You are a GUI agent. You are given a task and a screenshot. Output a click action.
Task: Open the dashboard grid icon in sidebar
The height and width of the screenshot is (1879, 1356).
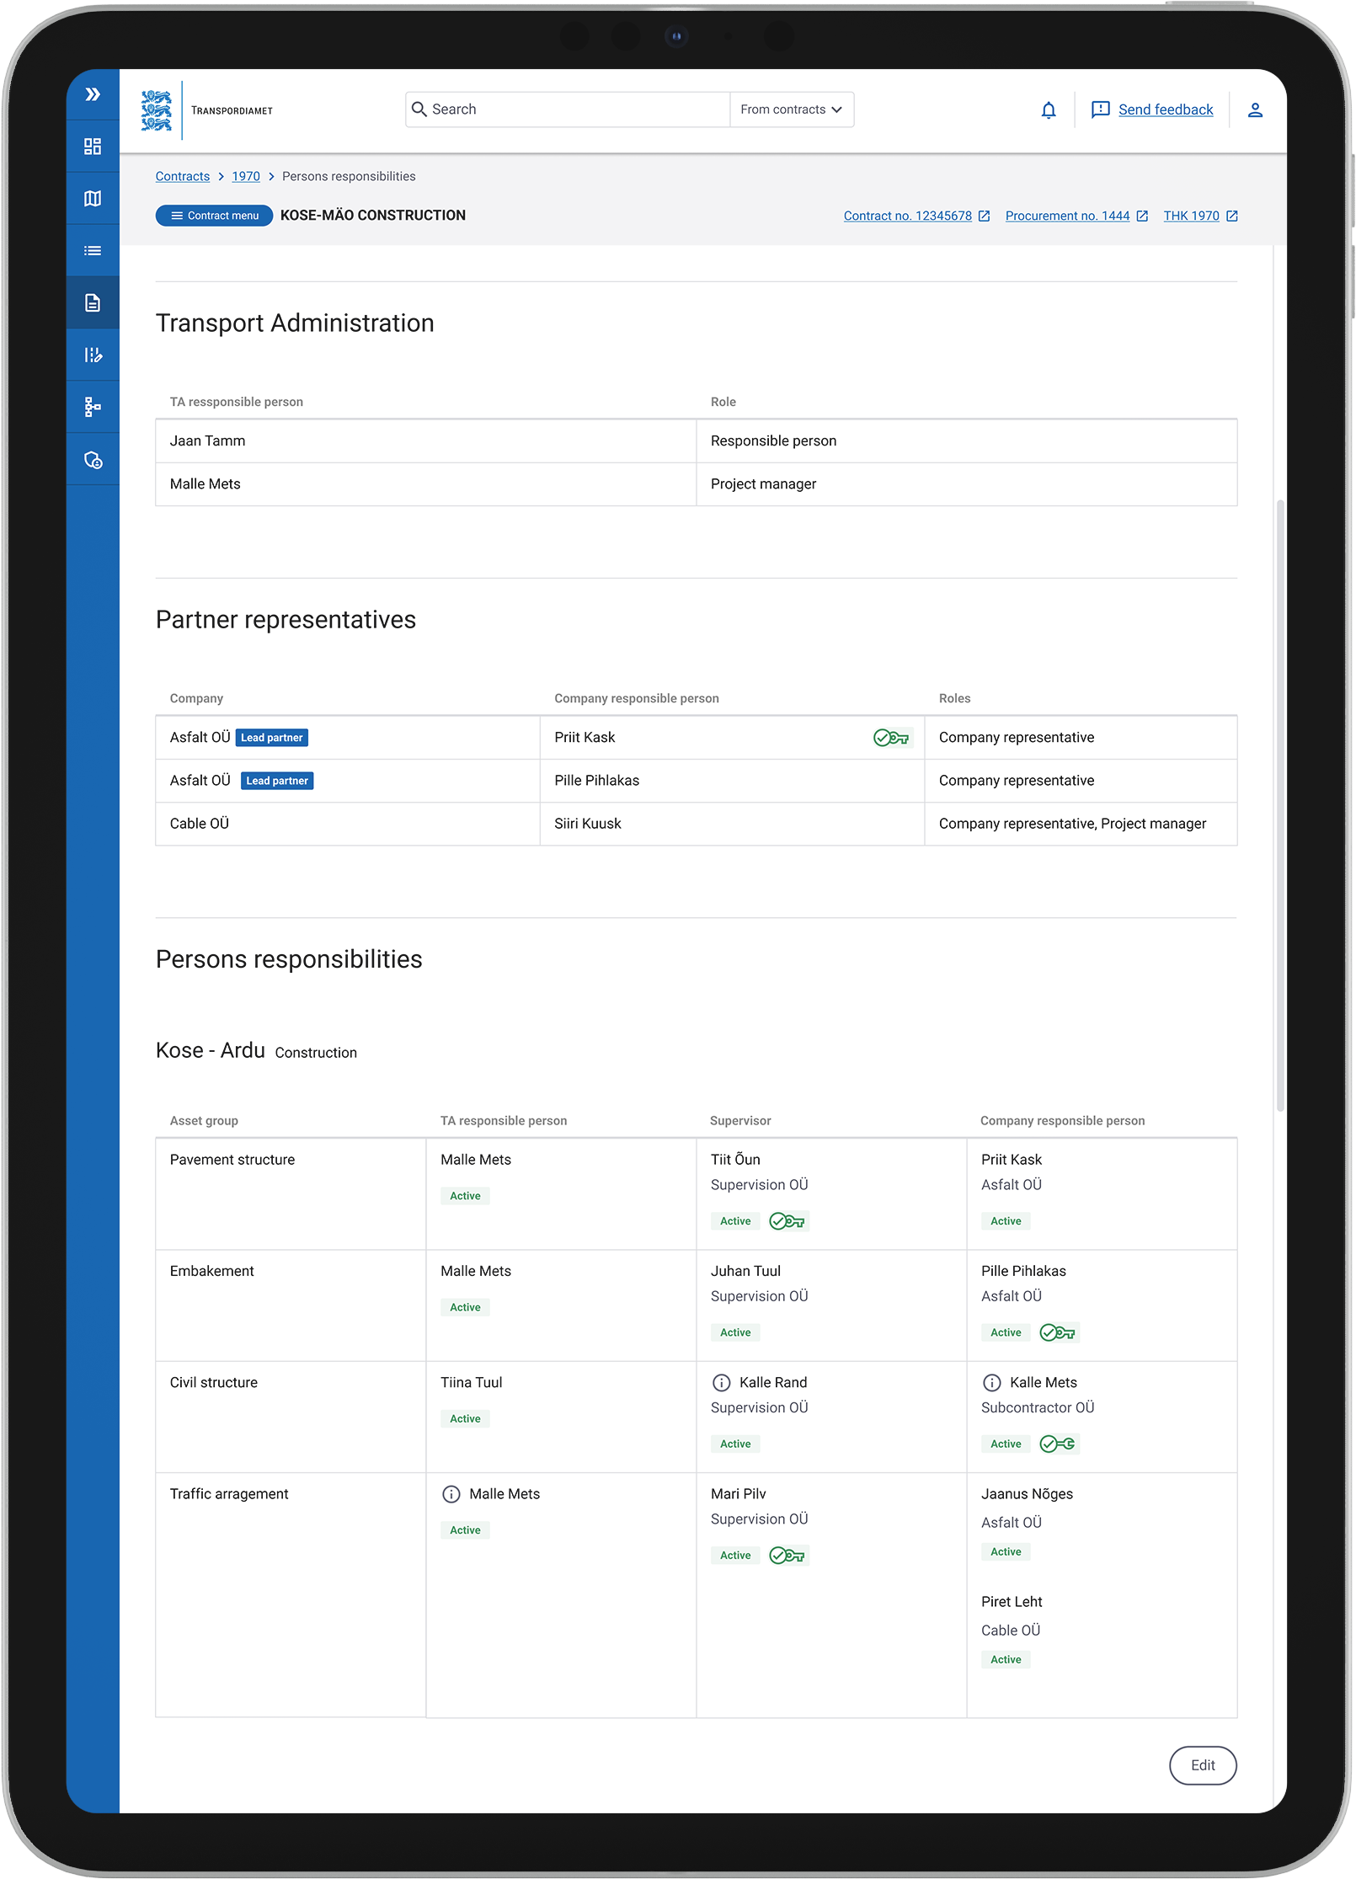coord(93,147)
